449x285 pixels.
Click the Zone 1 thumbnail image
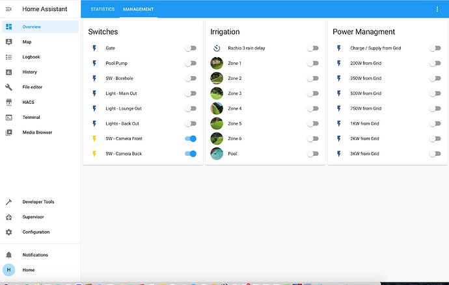[x=217, y=64]
